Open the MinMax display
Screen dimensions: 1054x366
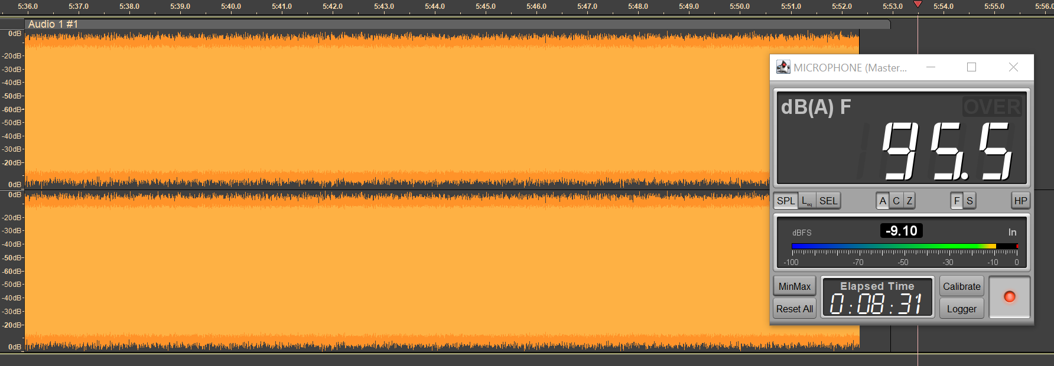click(x=795, y=286)
